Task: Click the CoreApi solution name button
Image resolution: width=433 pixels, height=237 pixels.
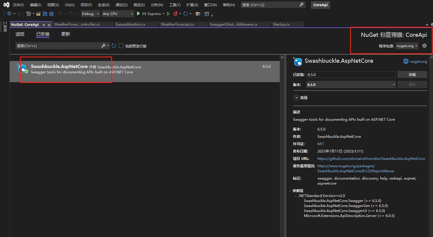Action: click(320, 5)
